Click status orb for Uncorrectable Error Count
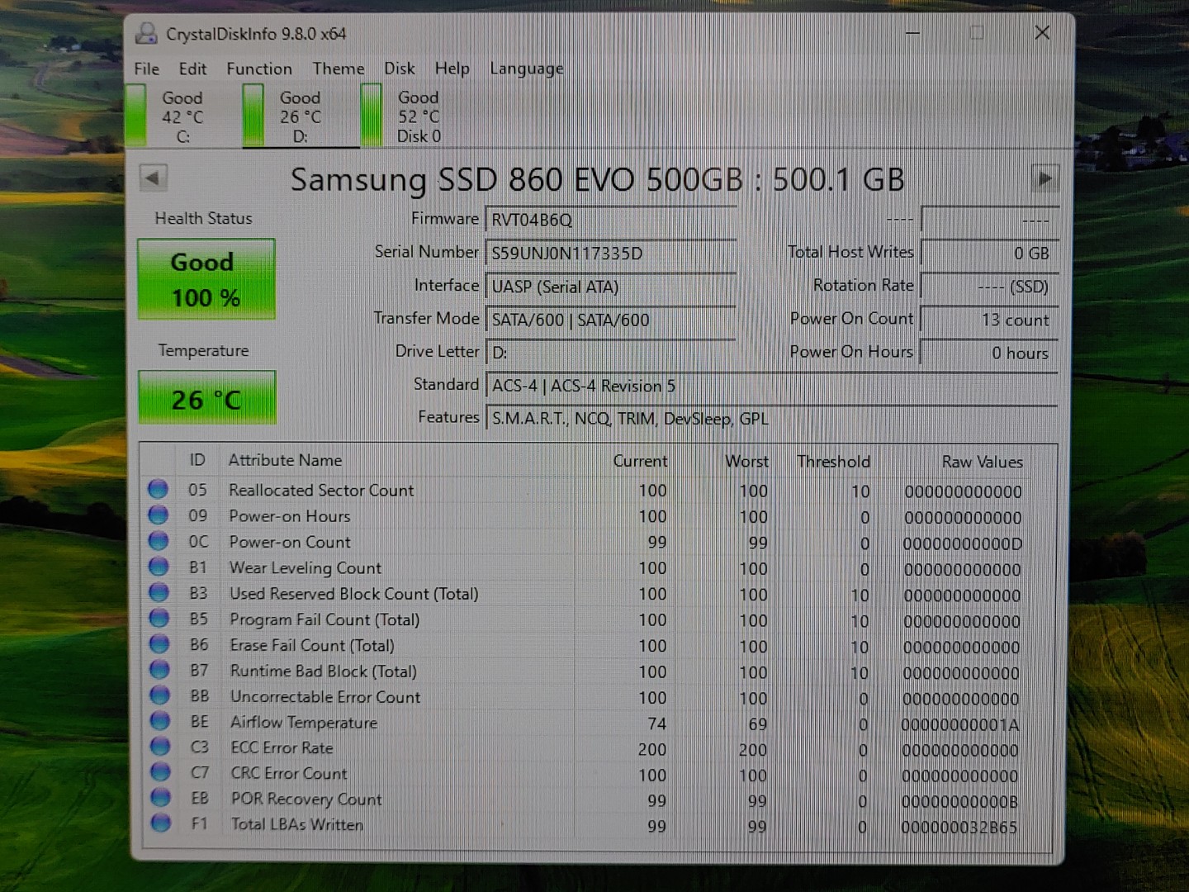Image resolution: width=1189 pixels, height=892 pixels. coord(159,695)
